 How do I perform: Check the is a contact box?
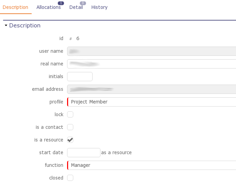pos(70,127)
